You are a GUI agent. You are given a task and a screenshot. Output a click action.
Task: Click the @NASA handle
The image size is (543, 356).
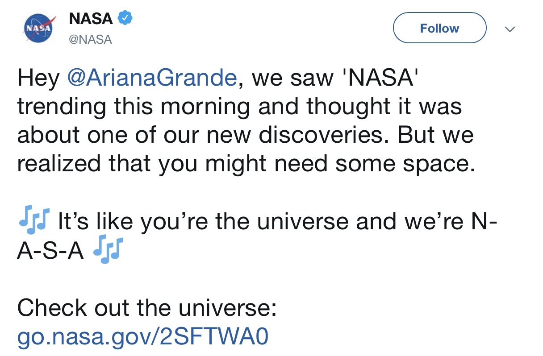(x=91, y=39)
